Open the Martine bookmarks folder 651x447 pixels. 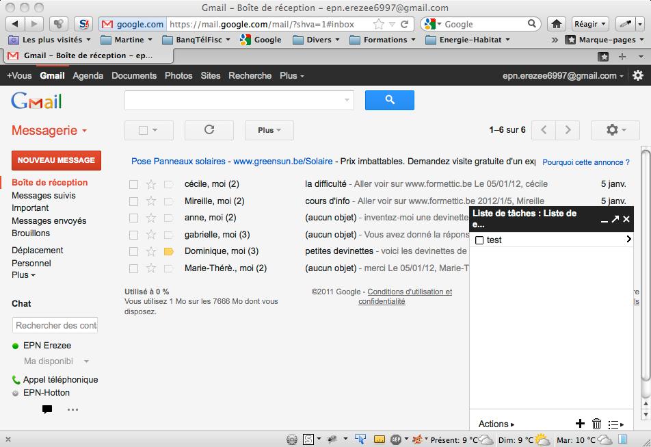[127, 40]
